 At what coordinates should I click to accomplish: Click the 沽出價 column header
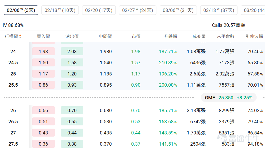click(x=72, y=36)
